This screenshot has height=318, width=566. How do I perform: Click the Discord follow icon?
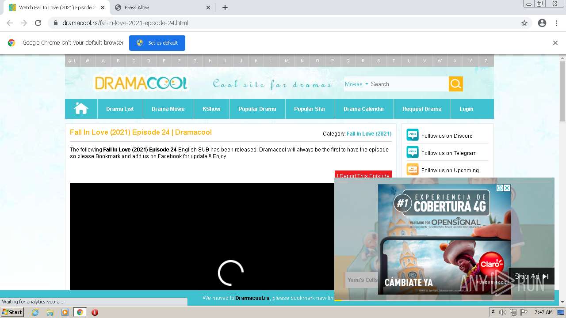[413, 135]
